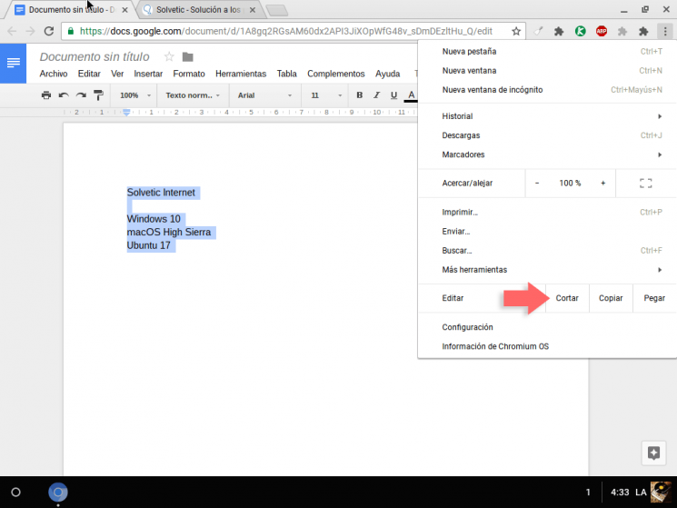Choose Enviar from the menu

pyautogui.click(x=547, y=232)
